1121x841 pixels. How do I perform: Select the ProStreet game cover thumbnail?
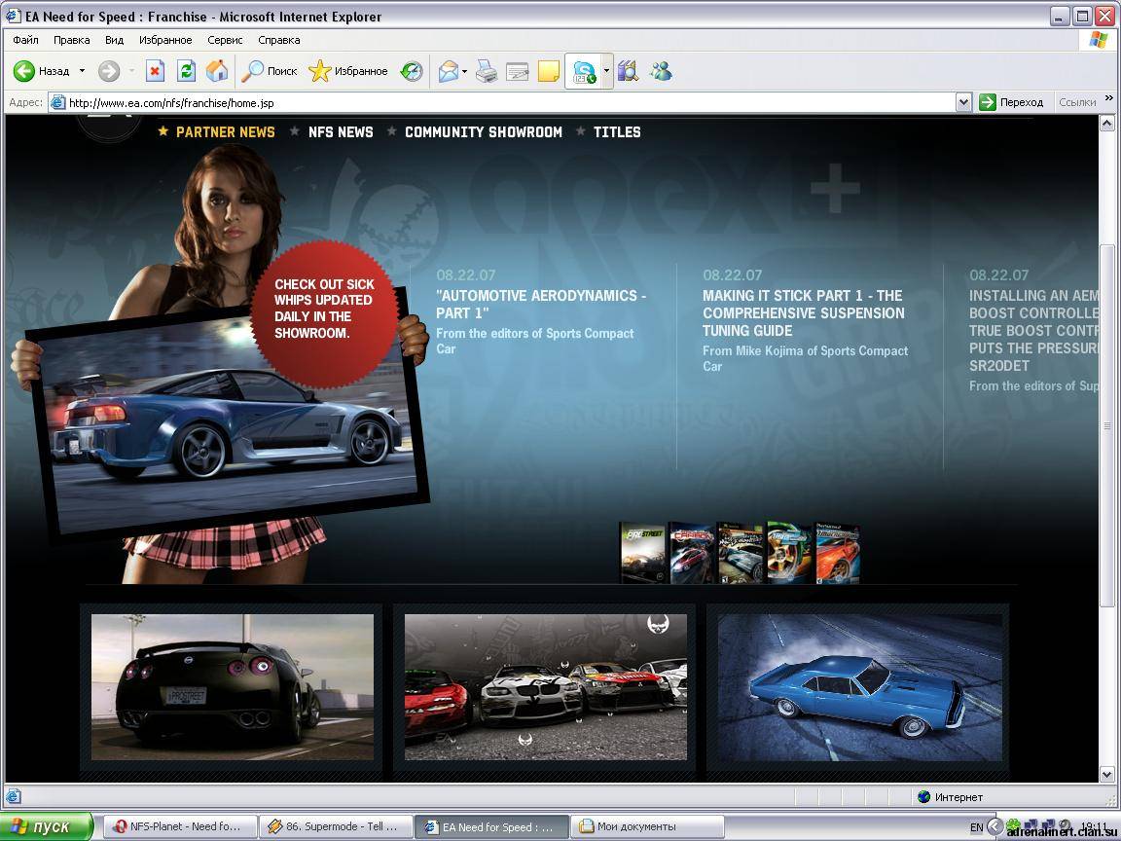tap(643, 553)
